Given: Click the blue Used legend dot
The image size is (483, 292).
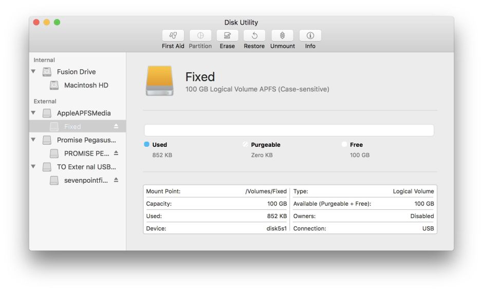Looking at the screenshot, I should coord(147,145).
